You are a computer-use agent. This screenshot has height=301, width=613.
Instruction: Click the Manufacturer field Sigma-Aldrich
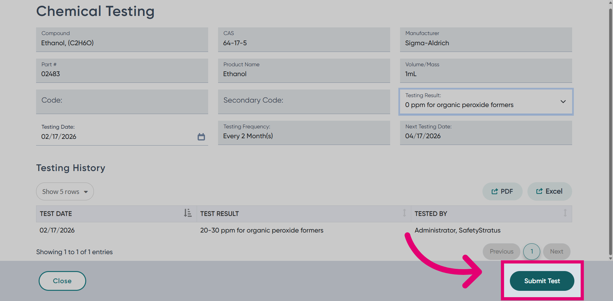486,39
